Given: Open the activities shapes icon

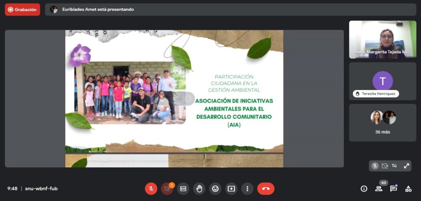Looking at the screenshot, I should pyautogui.click(x=408, y=189).
